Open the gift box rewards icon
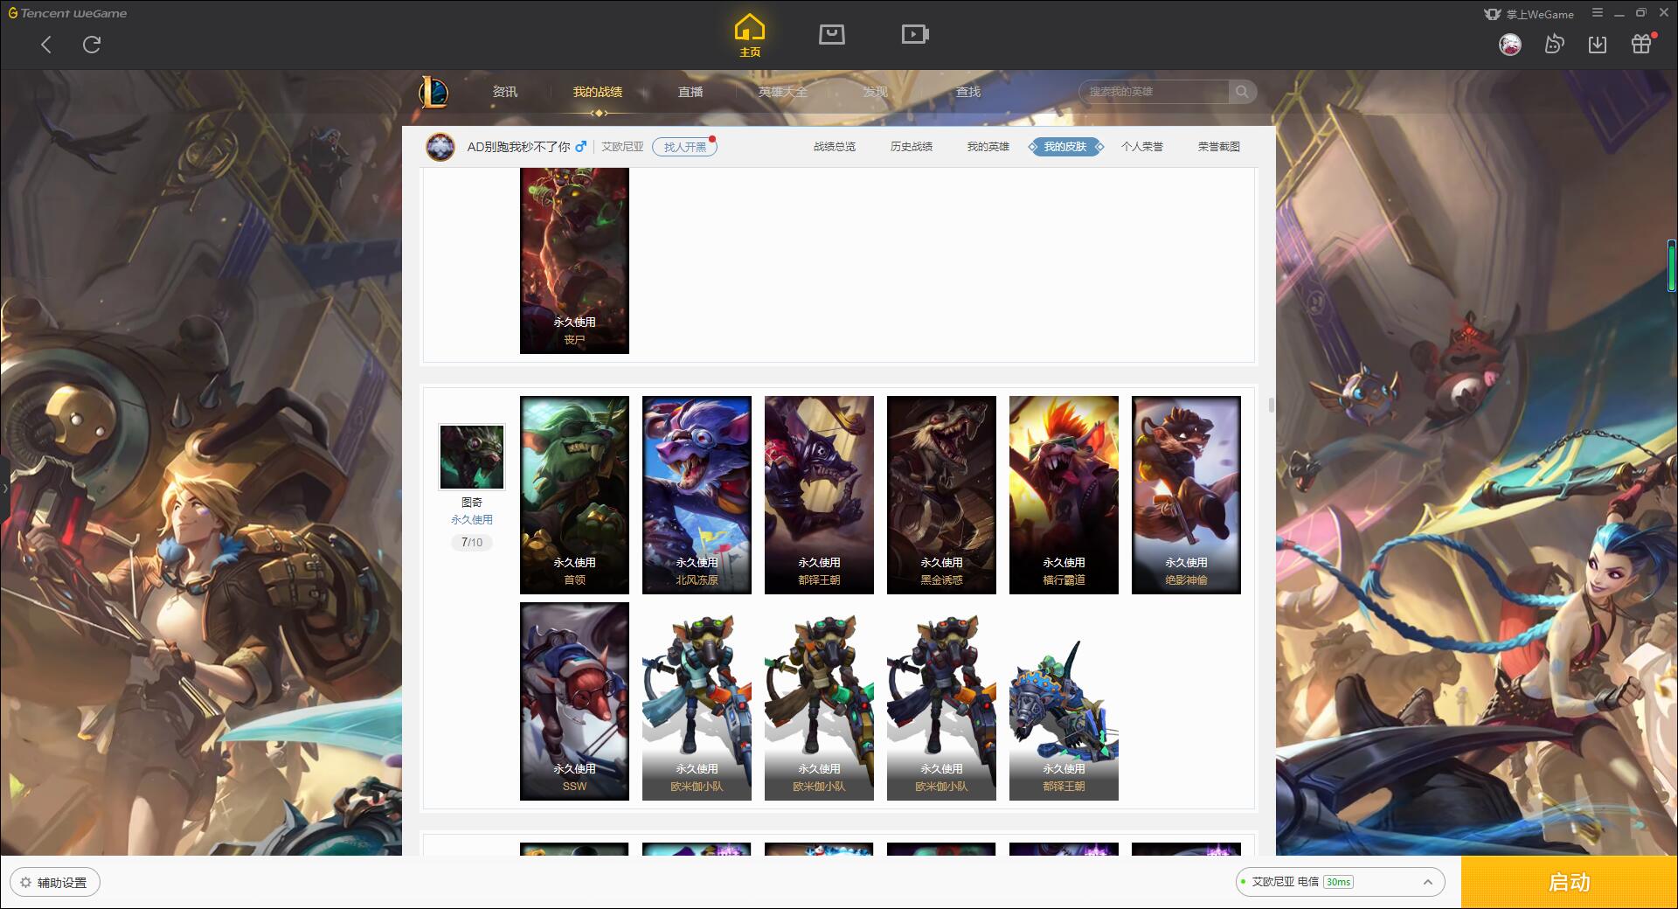 (x=1641, y=44)
